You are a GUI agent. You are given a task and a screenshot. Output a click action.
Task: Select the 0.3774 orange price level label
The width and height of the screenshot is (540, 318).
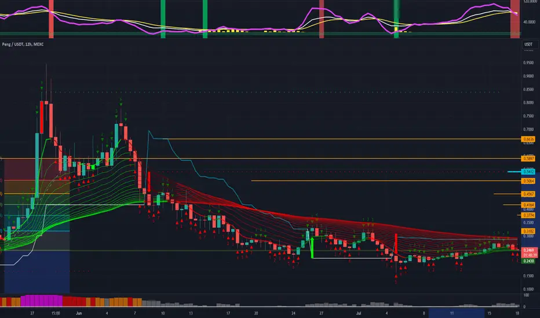point(528,215)
